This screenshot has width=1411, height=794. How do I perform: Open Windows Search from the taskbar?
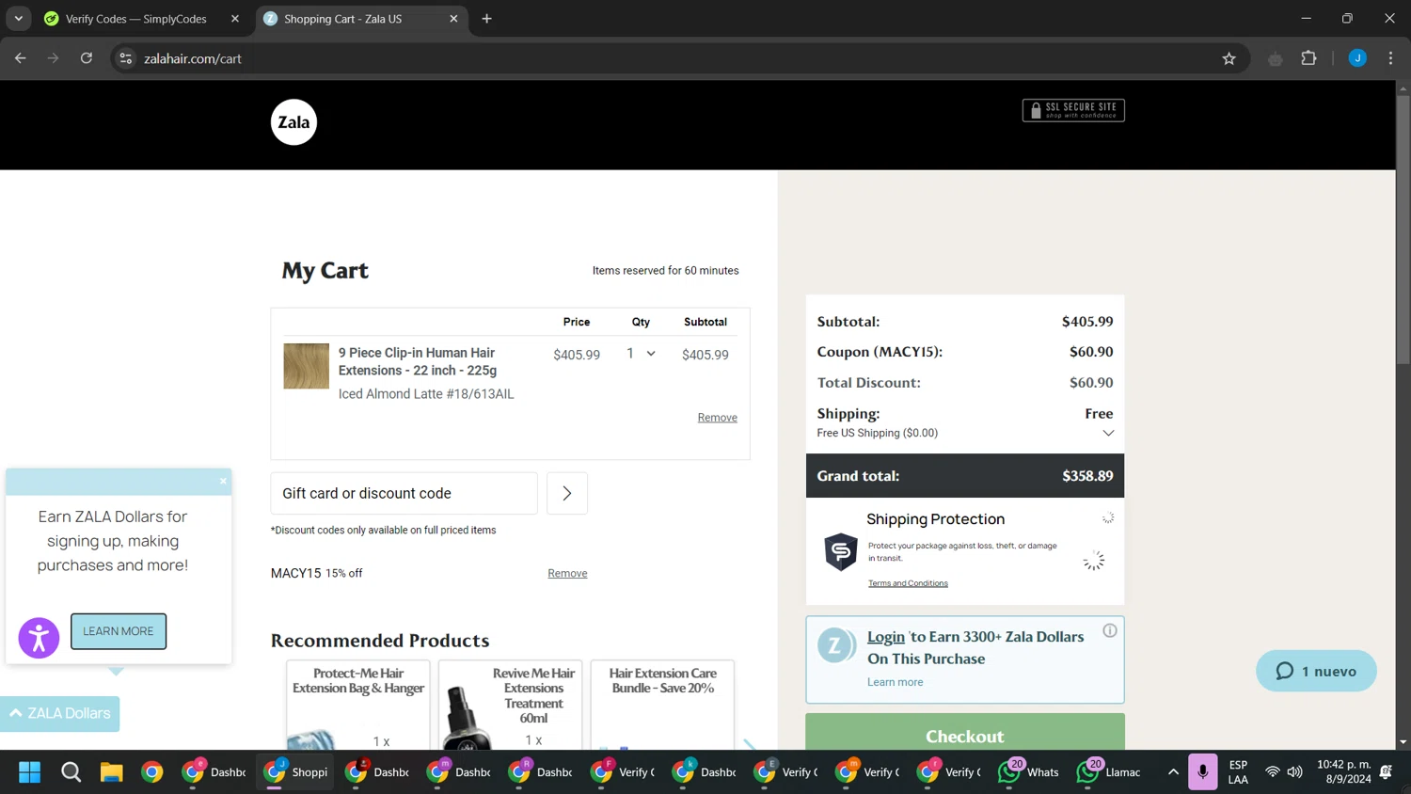coord(71,772)
